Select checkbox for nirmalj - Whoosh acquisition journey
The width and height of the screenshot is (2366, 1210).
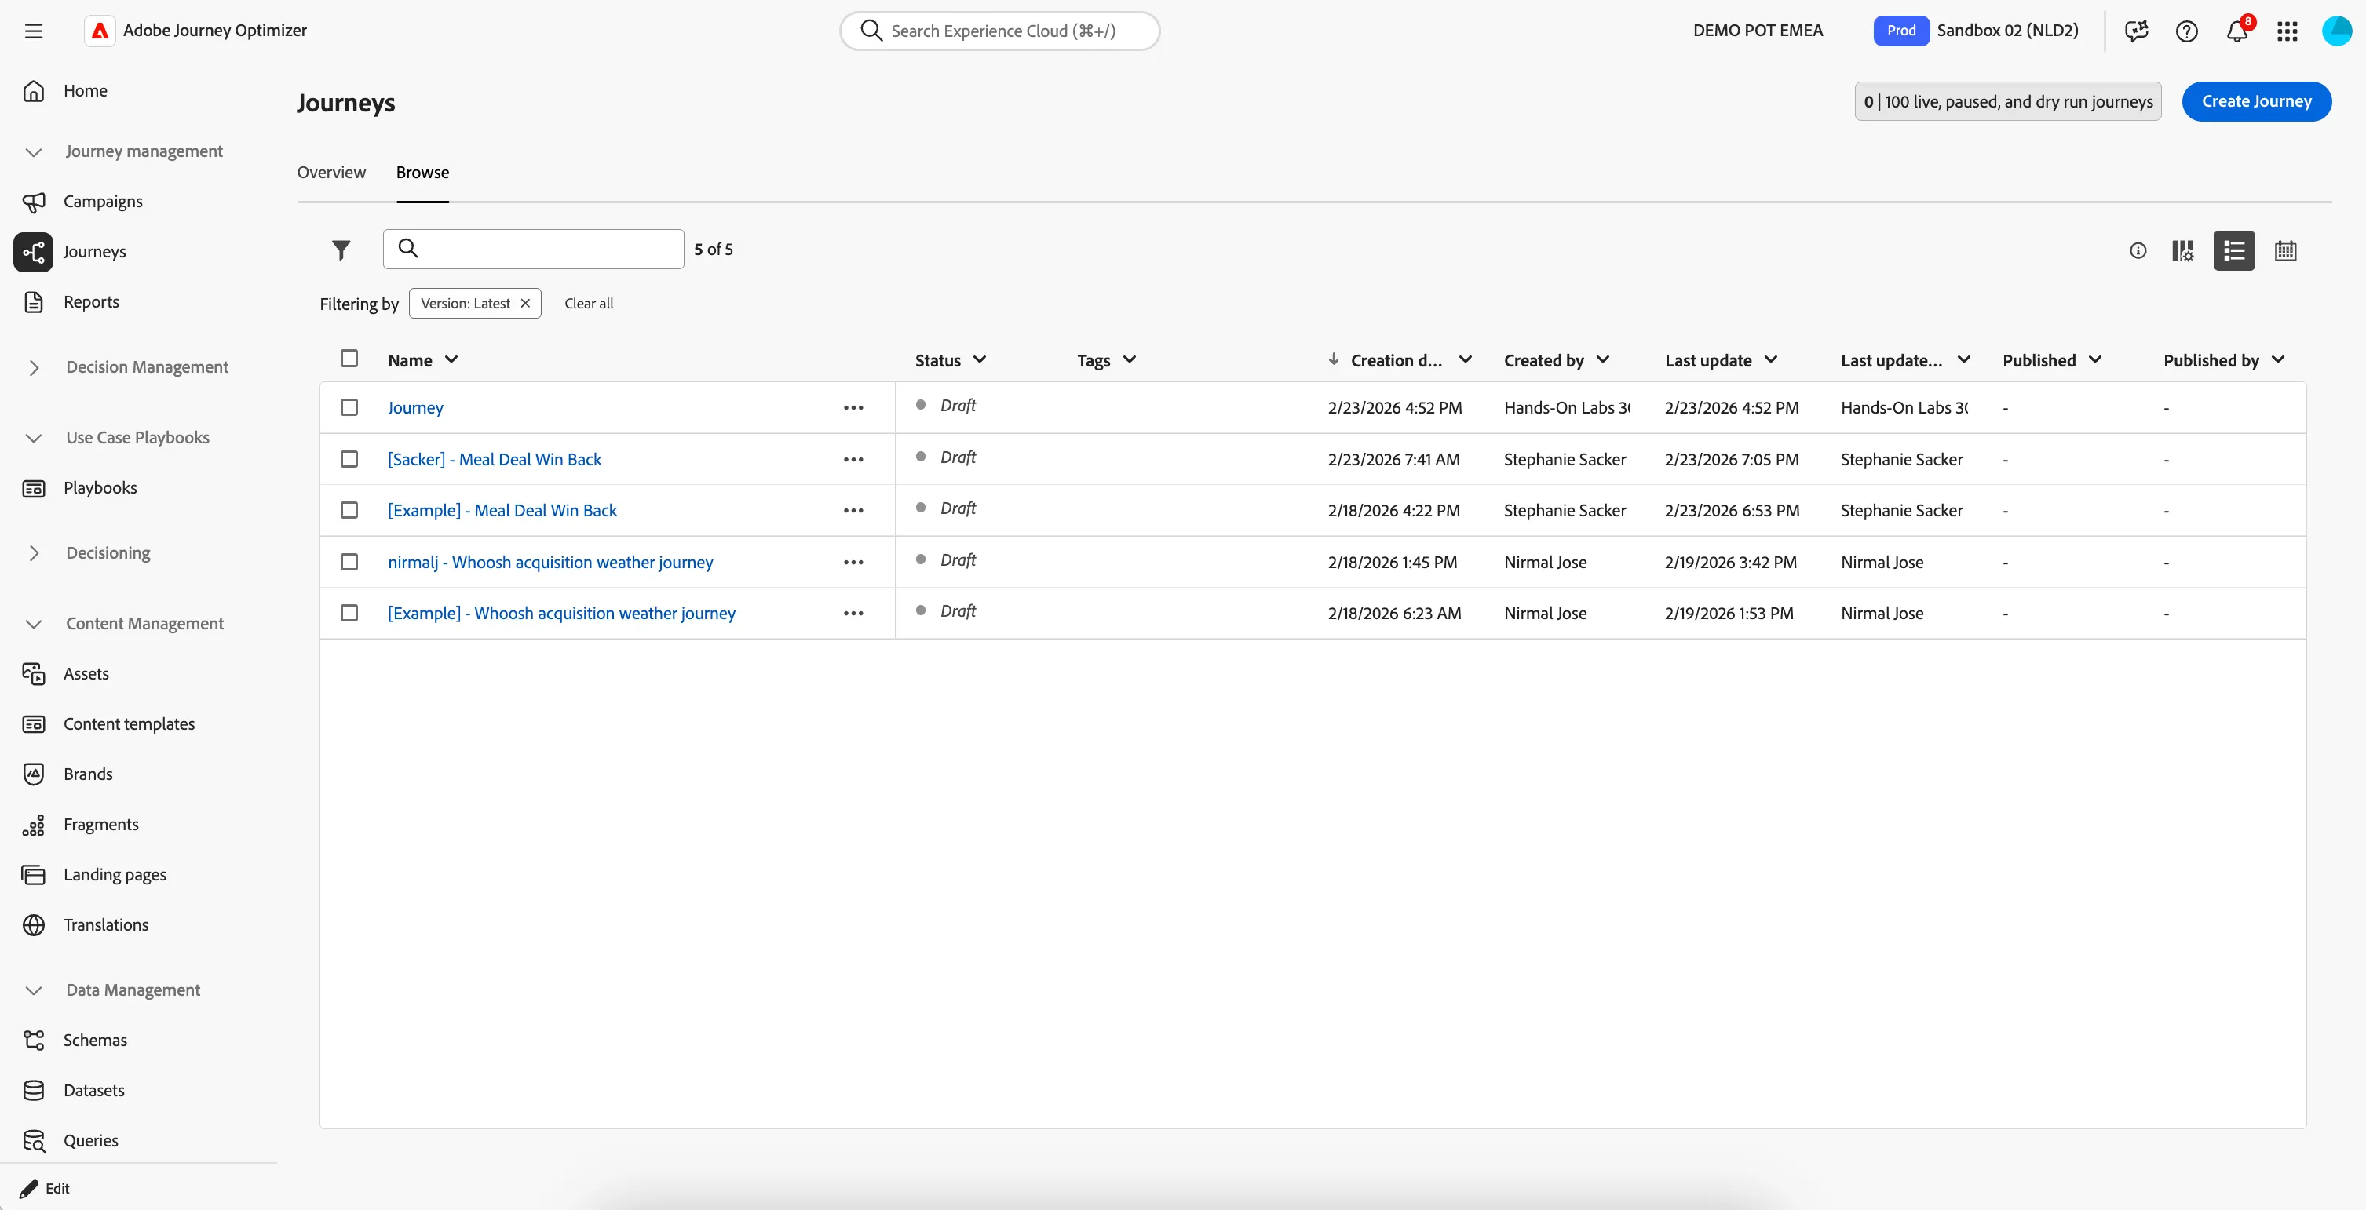click(349, 561)
